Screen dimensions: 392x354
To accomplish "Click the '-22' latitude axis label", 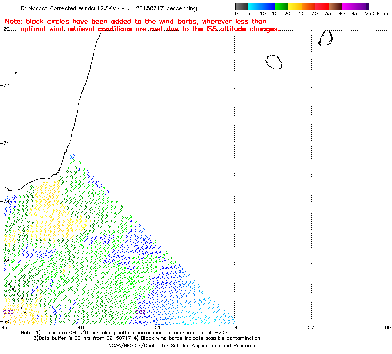I will 5,85.
